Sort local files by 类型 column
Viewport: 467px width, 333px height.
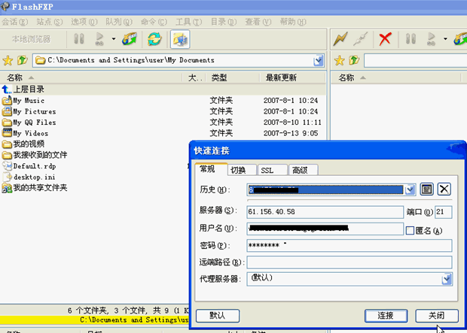(233, 77)
